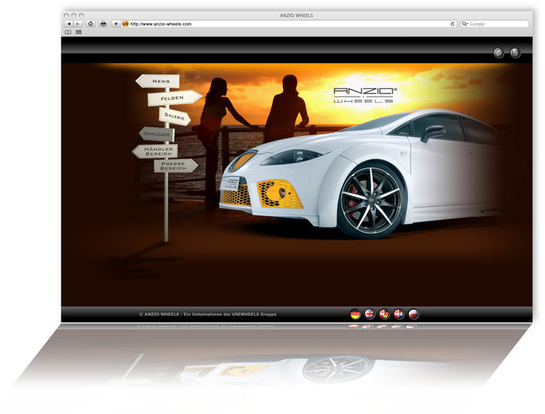Switch language with the Polish flag
This screenshot has height=414, width=545.
(414, 314)
